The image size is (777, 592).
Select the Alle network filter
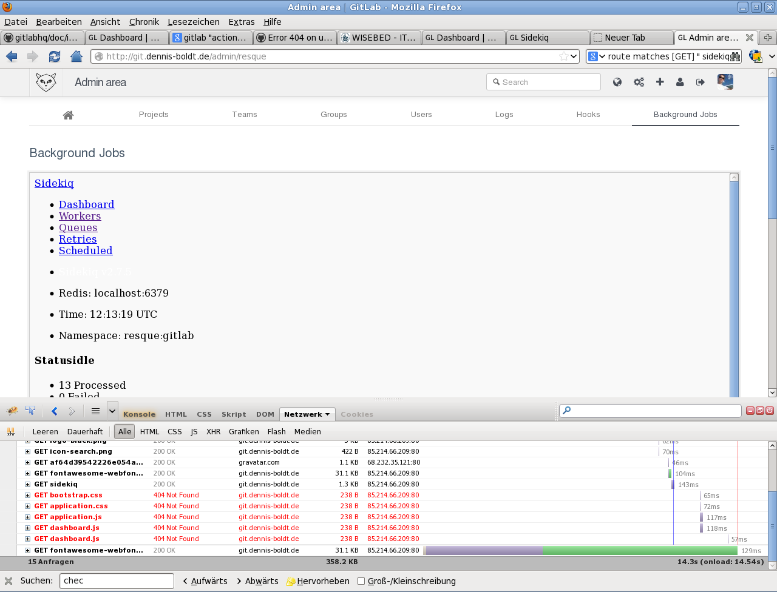[x=124, y=432]
